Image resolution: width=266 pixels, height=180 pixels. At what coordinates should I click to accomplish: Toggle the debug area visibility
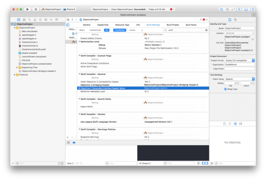(246, 9)
